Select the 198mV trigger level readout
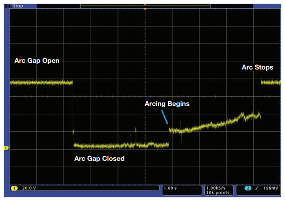The width and height of the screenshot is (285, 201). click(271, 188)
